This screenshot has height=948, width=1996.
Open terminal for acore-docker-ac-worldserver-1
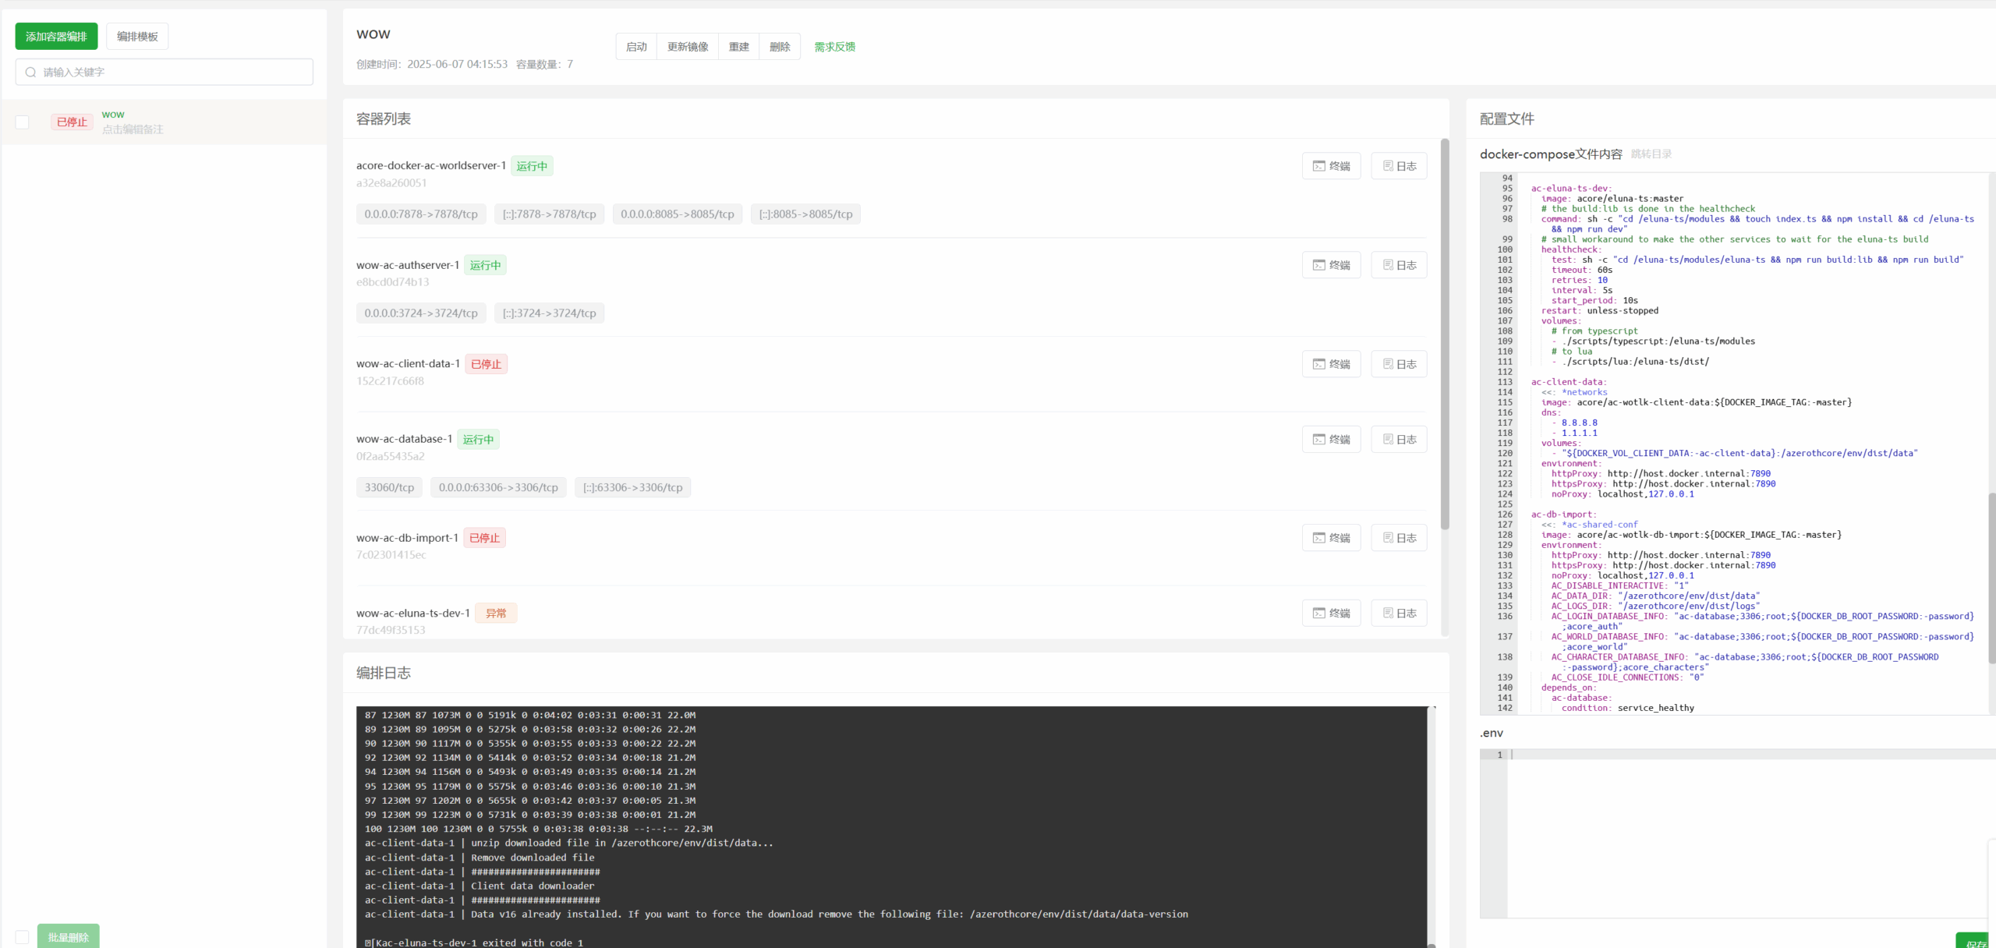(1331, 166)
